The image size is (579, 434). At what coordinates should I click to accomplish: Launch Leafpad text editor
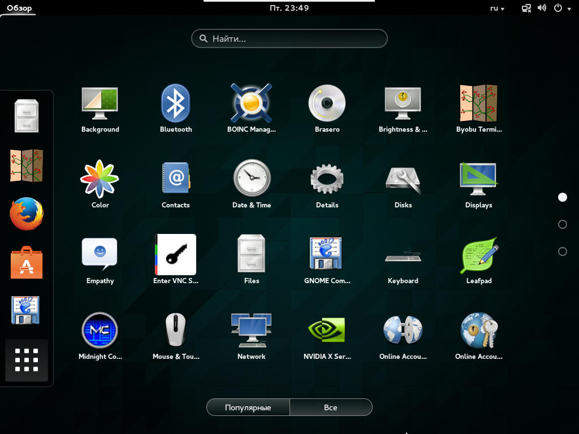click(x=478, y=259)
